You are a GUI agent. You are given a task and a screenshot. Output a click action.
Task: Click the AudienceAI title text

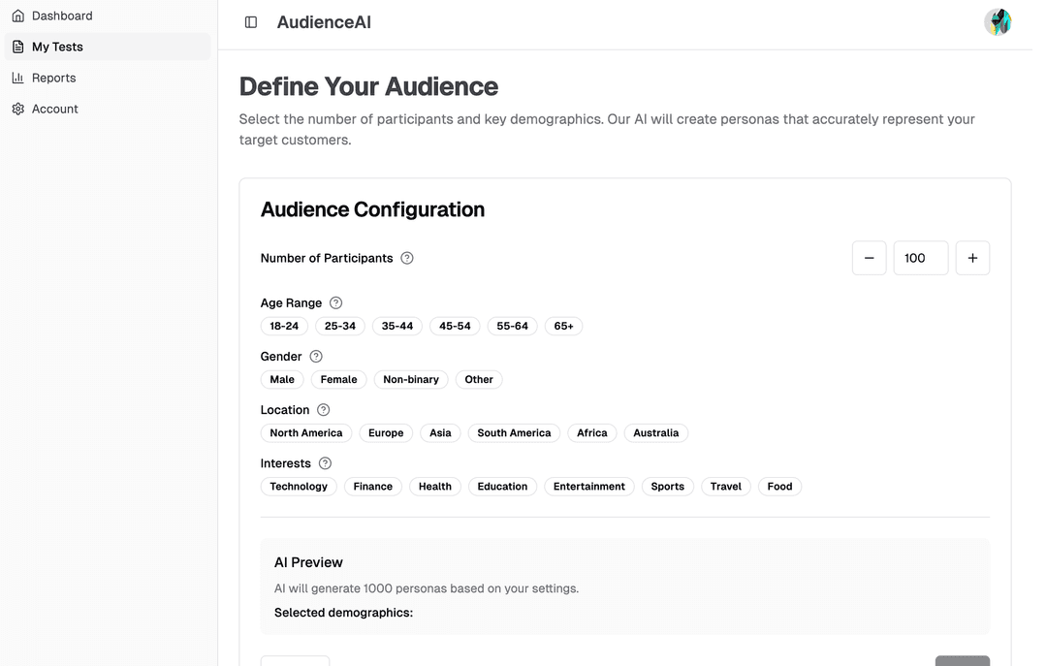click(324, 22)
